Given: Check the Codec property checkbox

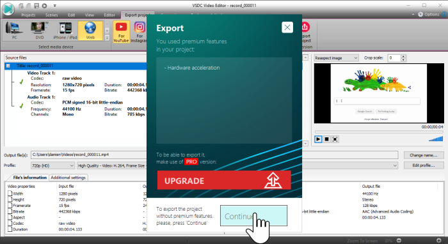Looking at the screenshot, I should [x=10, y=223].
